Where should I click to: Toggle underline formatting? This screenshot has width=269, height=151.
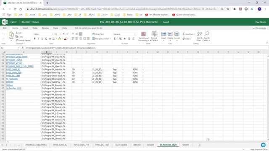42,39
